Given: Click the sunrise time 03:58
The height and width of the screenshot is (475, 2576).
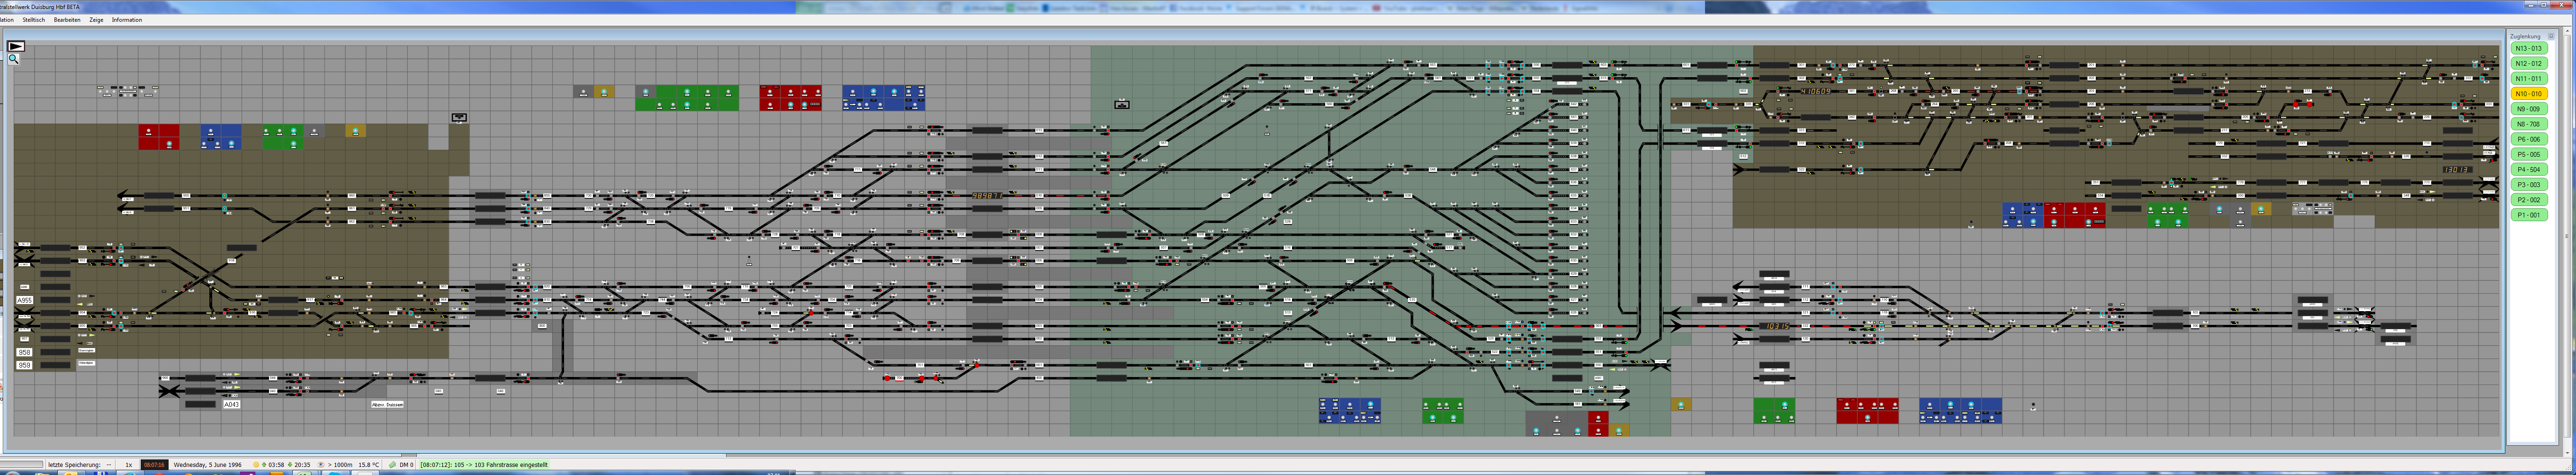Looking at the screenshot, I should point(275,465).
